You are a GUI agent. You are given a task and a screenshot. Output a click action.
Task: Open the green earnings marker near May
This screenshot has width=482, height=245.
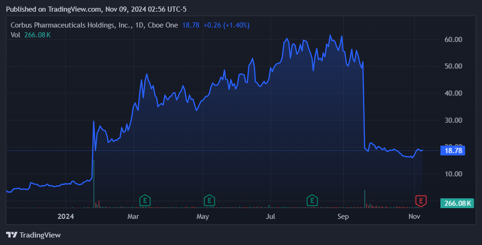(x=210, y=201)
